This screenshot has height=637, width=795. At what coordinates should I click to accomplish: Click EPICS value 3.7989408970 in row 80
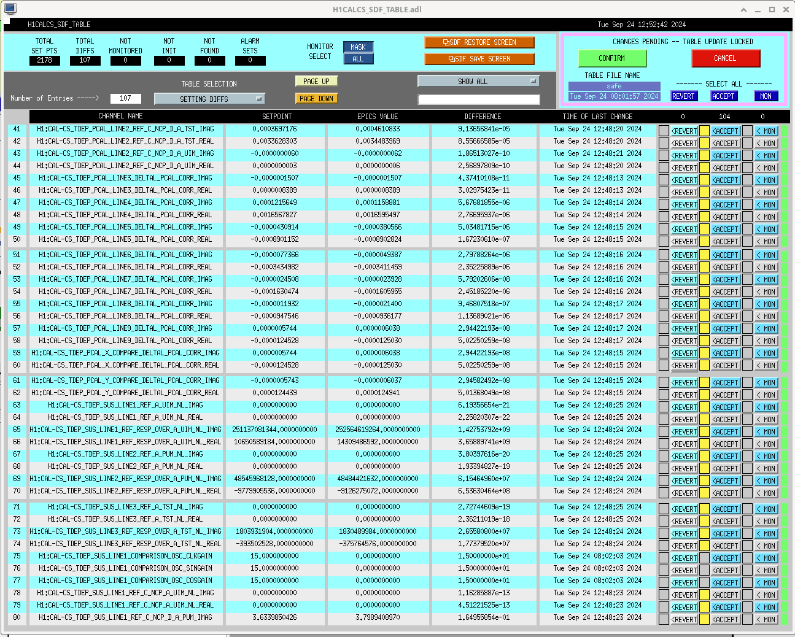[x=378, y=617]
